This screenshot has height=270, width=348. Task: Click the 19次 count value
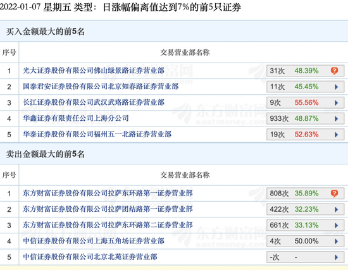[x=277, y=135]
